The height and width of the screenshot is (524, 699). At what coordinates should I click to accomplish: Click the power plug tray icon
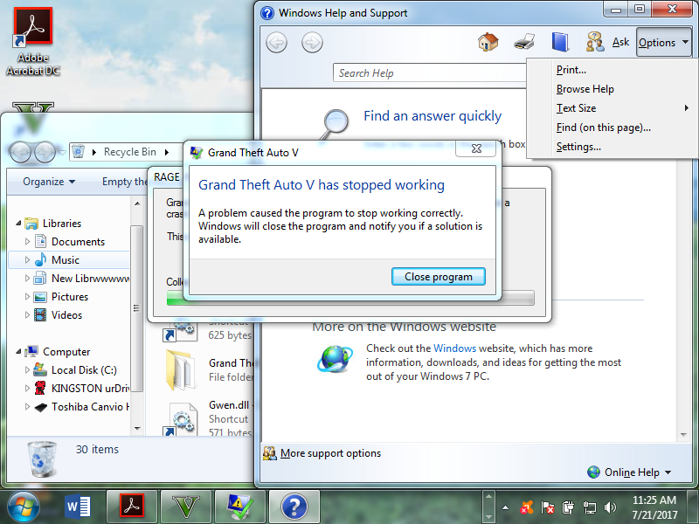[x=568, y=507]
